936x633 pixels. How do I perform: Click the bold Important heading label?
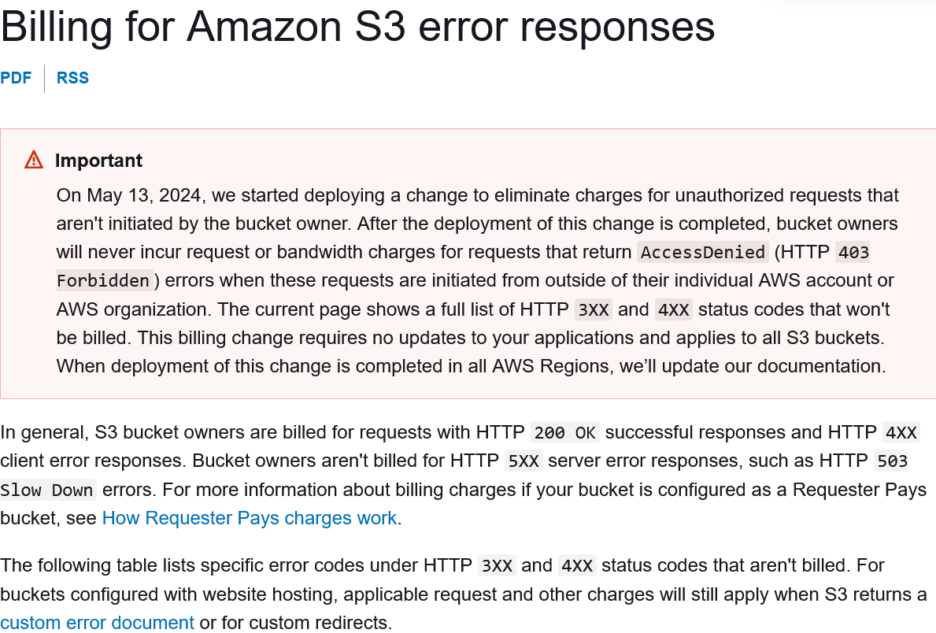[x=98, y=161]
